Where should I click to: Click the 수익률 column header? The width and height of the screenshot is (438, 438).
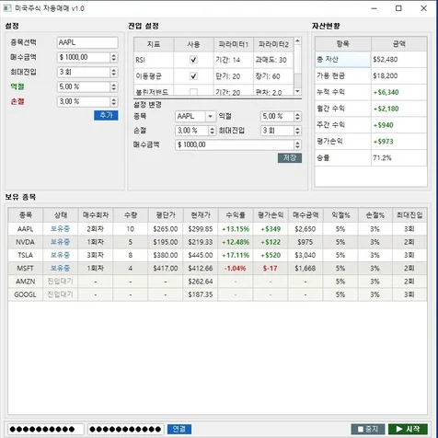[x=236, y=215]
